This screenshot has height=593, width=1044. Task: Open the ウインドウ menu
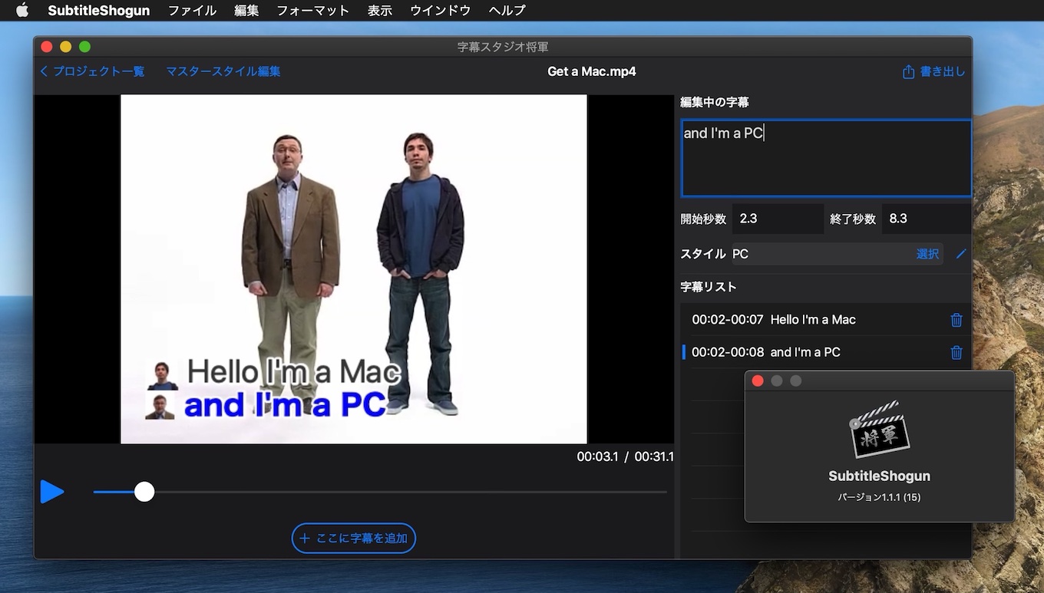click(441, 10)
